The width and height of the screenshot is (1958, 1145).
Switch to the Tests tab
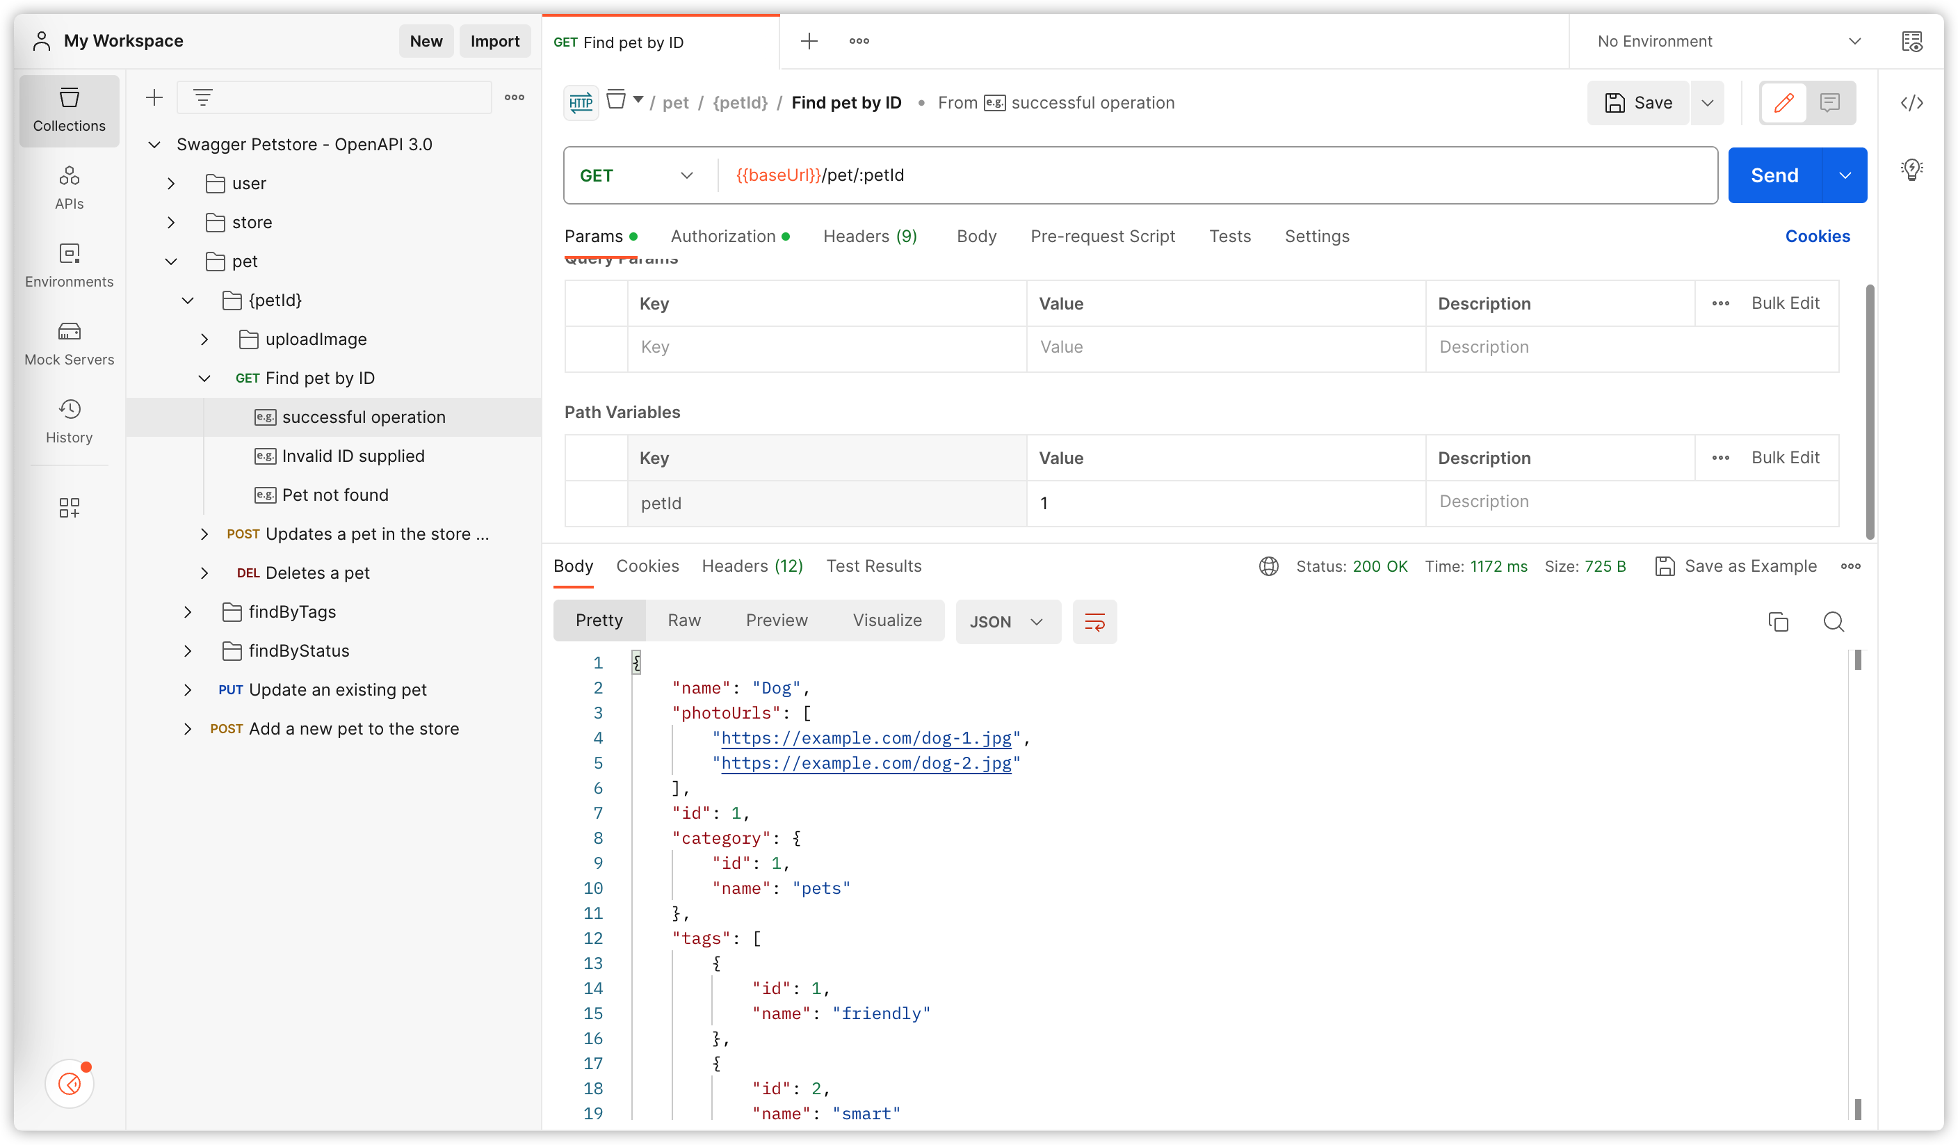click(x=1229, y=236)
